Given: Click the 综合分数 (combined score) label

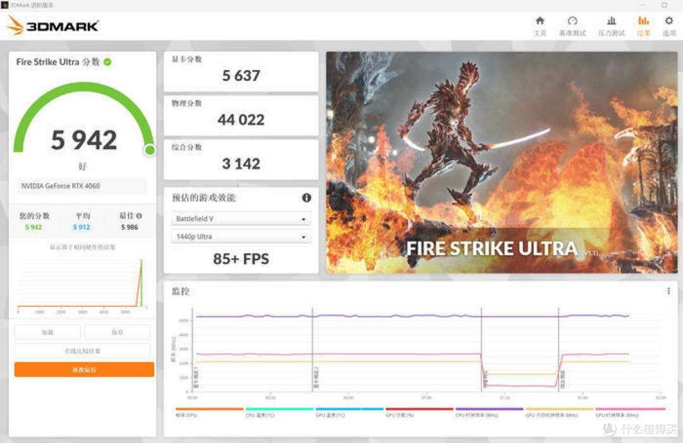Looking at the screenshot, I should [x=187, y=147].
